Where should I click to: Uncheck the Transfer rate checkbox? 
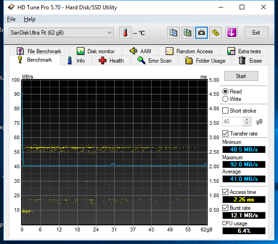click(x=225, y=134)
